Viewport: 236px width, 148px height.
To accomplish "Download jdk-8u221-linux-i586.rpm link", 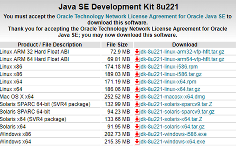I will (168, 67).
